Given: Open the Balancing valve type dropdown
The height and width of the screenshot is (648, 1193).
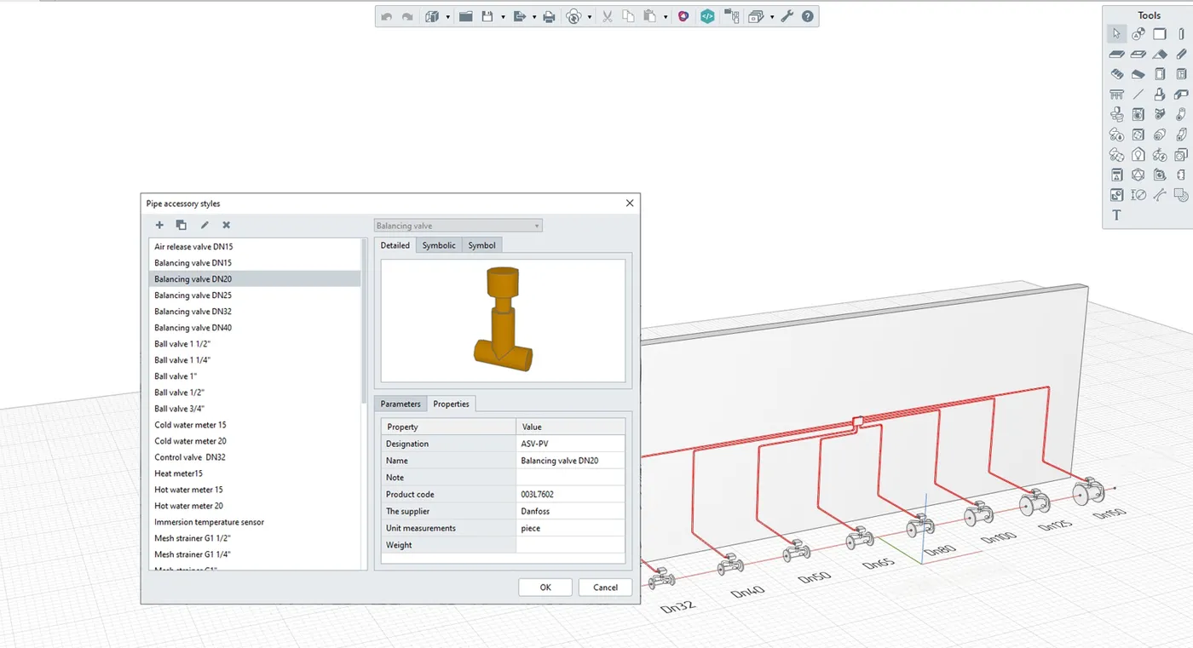Looking at the screenshot, I should coord(458,226).
